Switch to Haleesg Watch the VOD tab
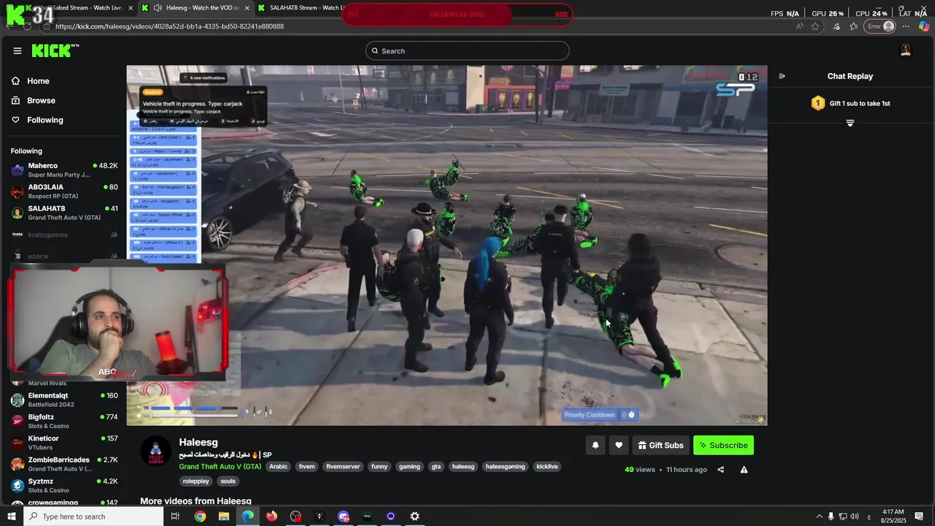The height and width of the screenshot is (526, 935). [x=197, y=8]
